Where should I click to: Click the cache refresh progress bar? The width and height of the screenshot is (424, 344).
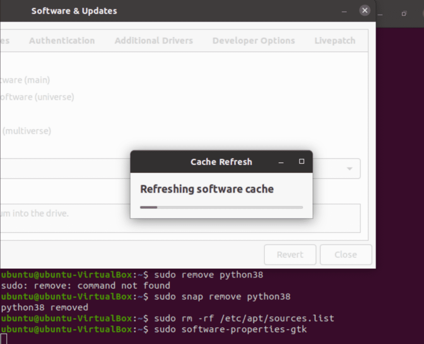click(x=221, y=207)
